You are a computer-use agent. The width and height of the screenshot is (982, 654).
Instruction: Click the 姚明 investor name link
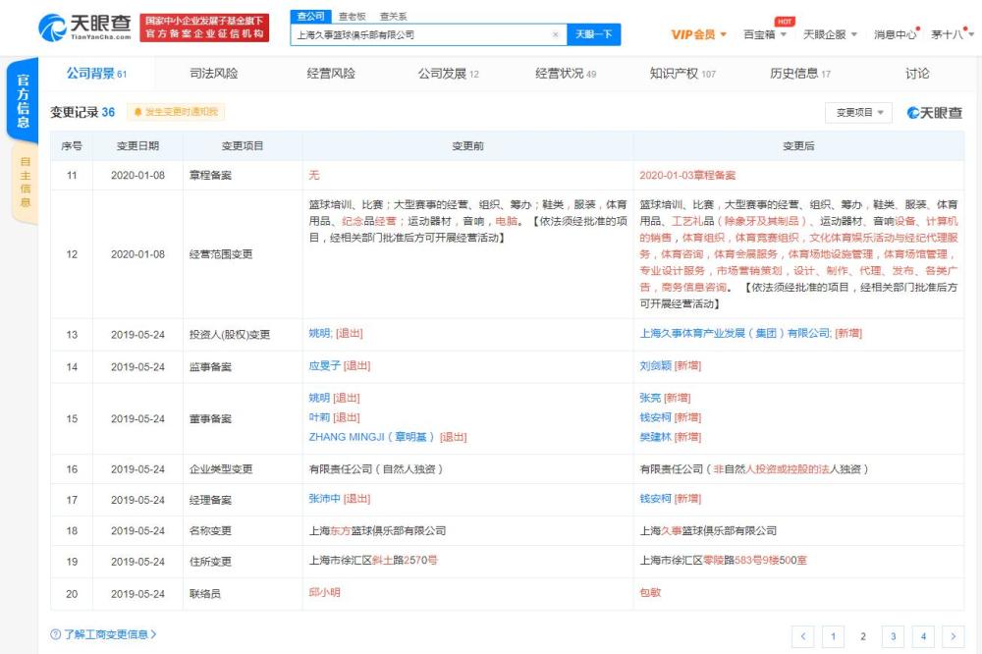pyautogui.click(x=320, y=334)
